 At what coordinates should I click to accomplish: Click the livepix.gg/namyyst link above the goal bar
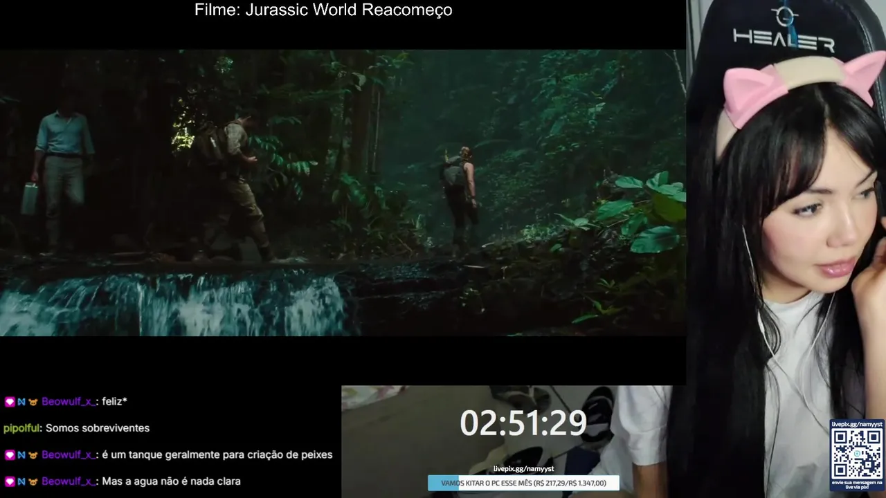pyautogui.click(x=523, y=469)
